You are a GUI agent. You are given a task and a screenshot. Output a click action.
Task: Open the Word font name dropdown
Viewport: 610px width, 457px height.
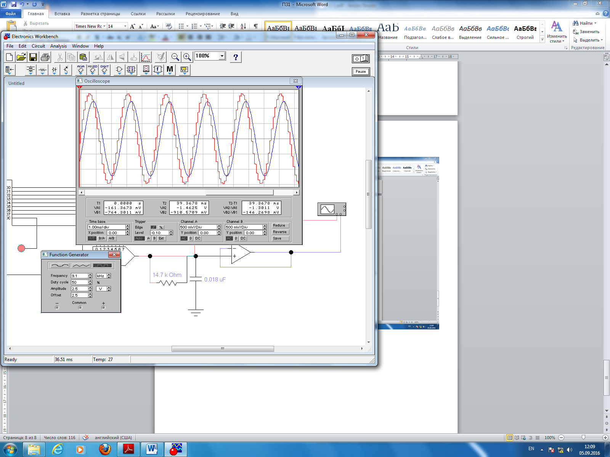point(104,26)
